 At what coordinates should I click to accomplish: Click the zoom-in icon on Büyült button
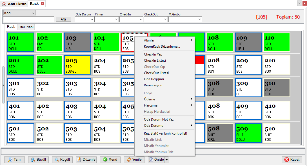tap(33, 160)
